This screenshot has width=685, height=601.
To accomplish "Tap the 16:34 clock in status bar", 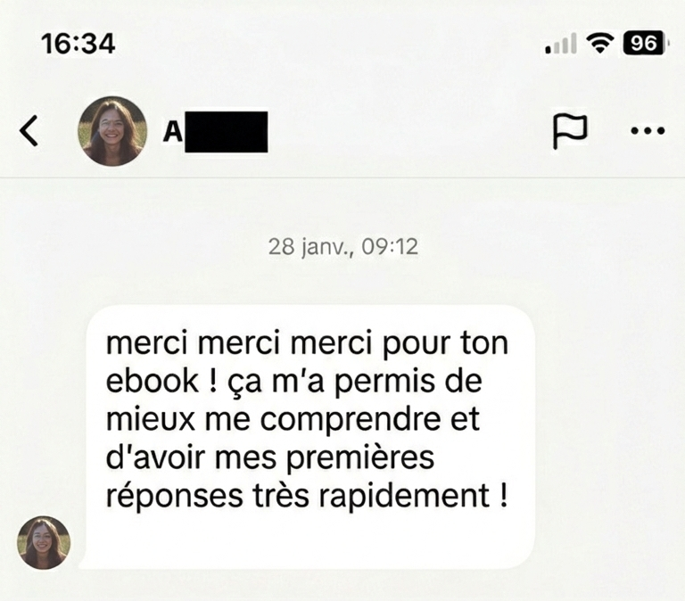I will (x=78, y=44).
